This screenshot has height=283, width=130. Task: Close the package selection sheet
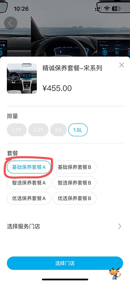click(122, 65)
